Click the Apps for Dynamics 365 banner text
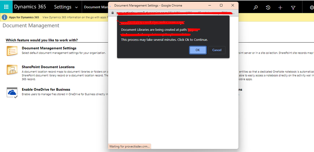 pyautogui.click(x=24, y=17)
